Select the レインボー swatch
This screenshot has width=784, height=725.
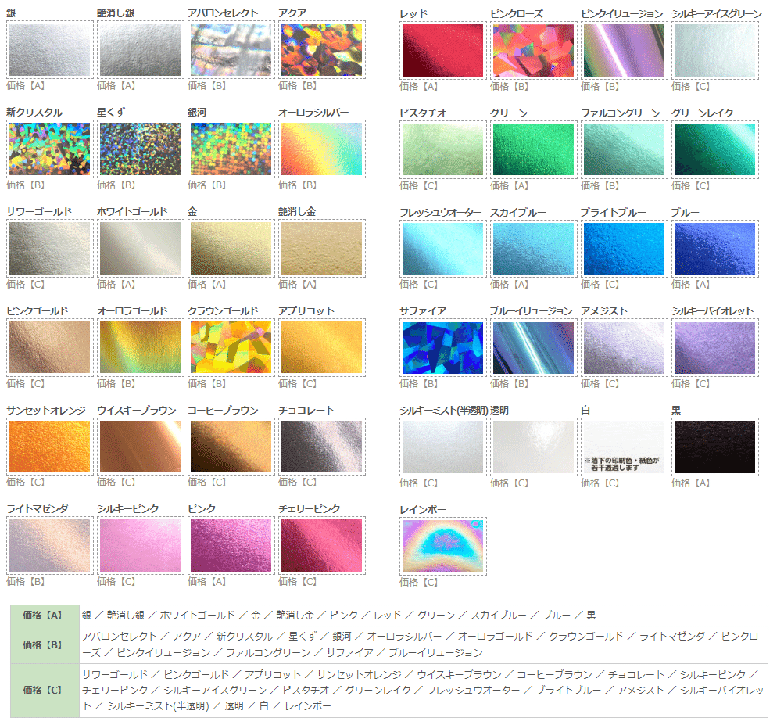442,544
